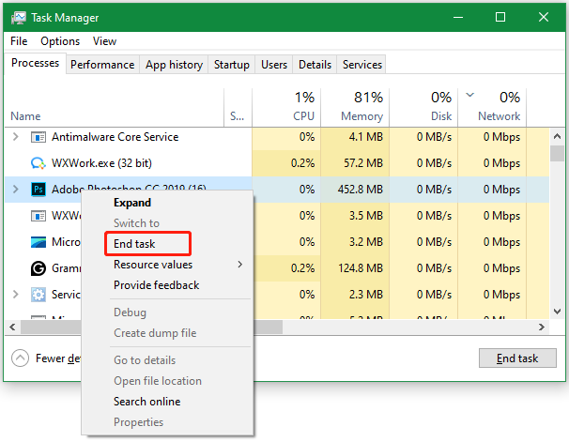This screenshot has height=442, width=569.
Task: Select the Processes tab
Action: 35,63
